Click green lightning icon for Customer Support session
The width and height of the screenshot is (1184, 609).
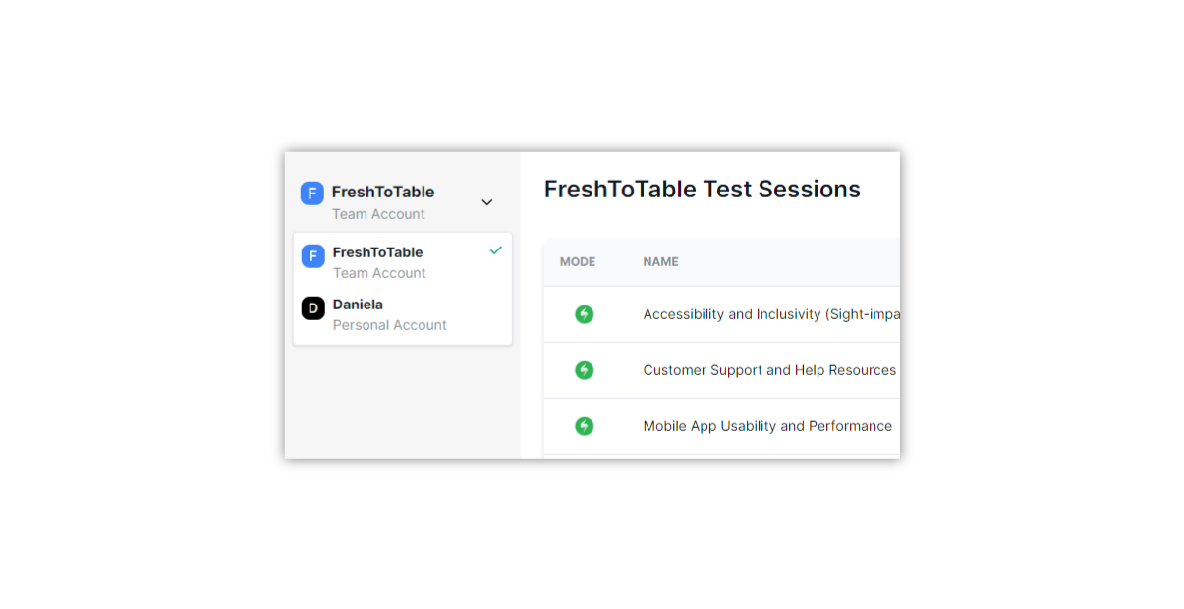click(585, 370)
